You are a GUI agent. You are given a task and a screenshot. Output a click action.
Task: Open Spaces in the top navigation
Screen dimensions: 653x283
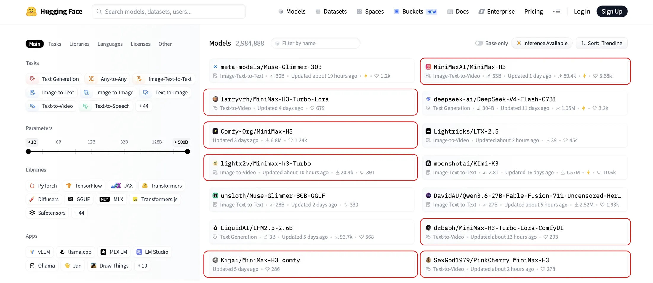pyautogui.click(x=370, y=12)
